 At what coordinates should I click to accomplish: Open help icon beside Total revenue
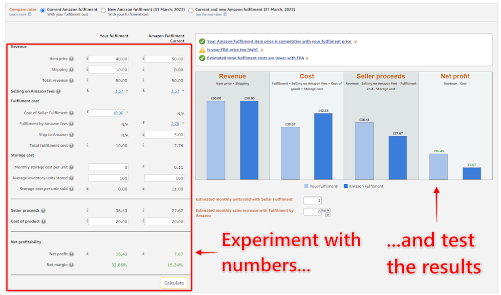(72, 81)
